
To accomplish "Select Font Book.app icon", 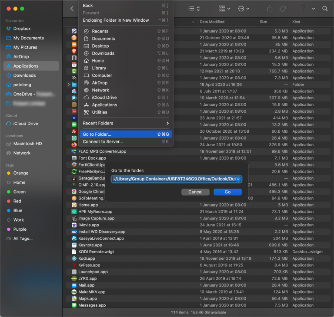I will click(74, 158).
